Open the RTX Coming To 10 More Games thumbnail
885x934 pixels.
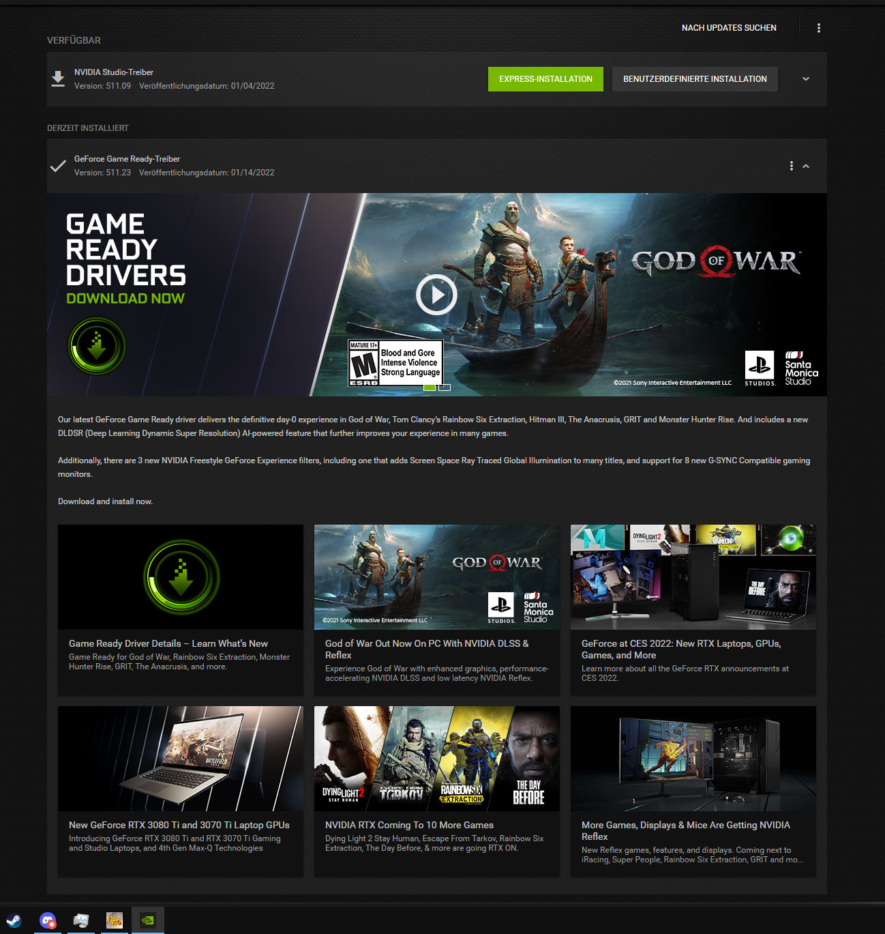(x=437, y=759)
